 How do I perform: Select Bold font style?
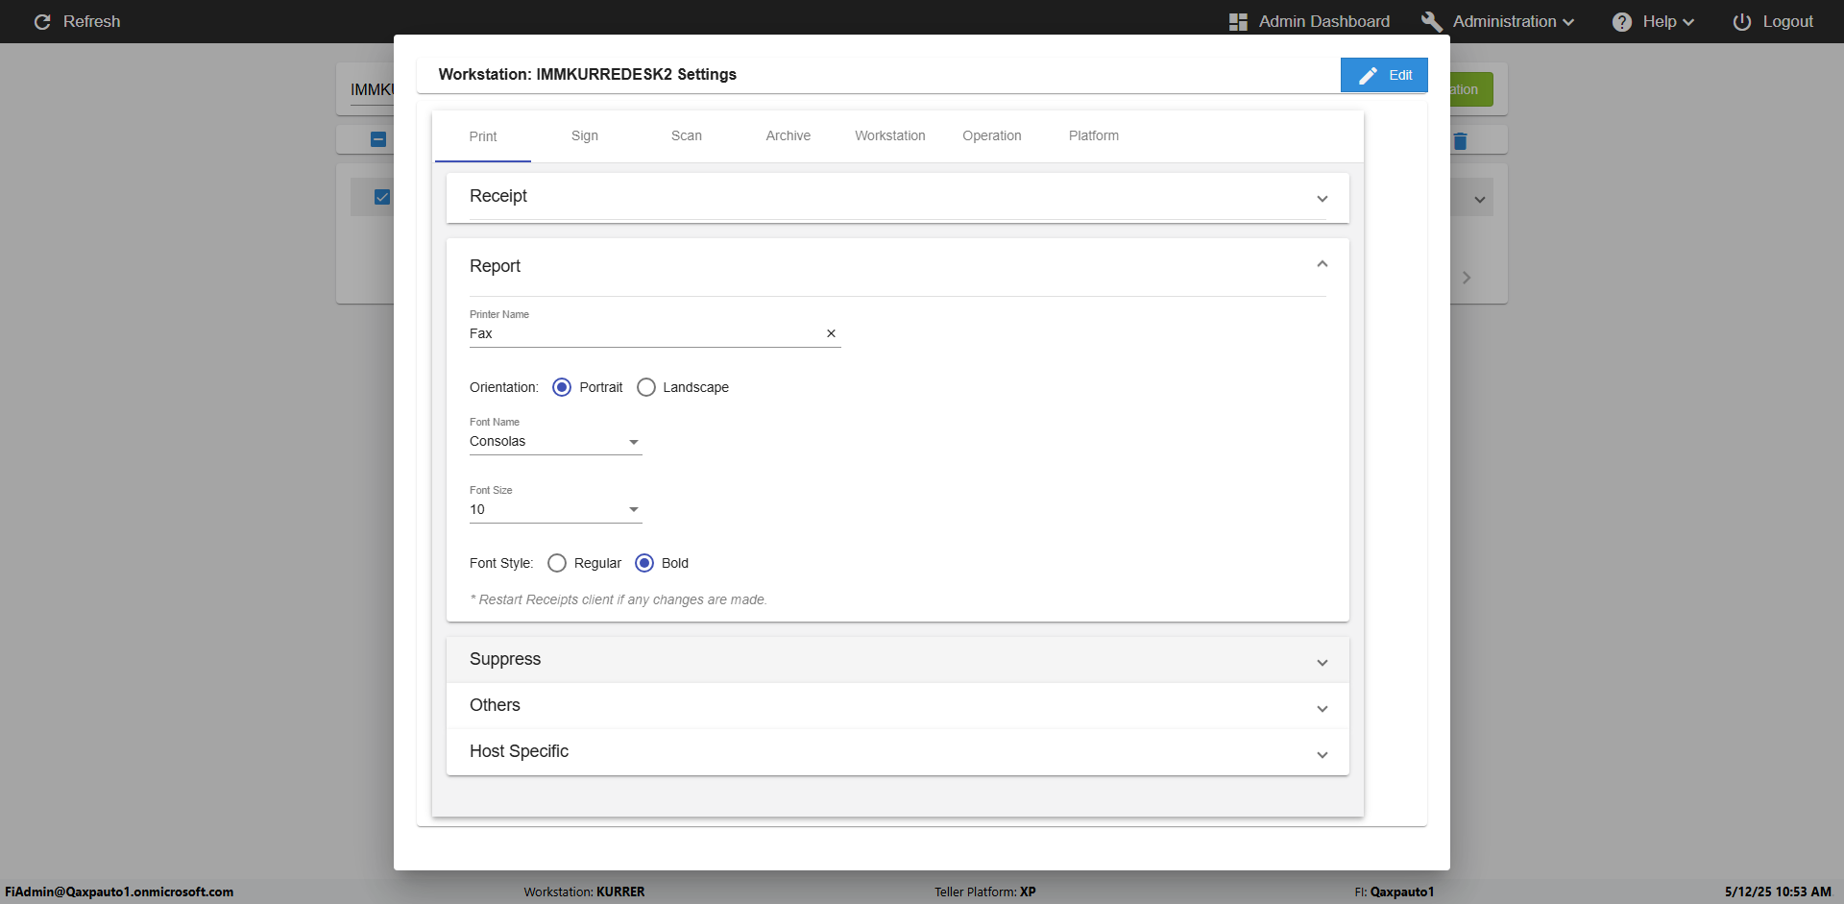[644, 563]
